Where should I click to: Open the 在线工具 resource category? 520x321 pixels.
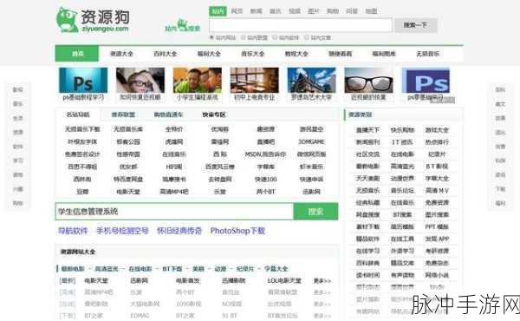[402, 239]
